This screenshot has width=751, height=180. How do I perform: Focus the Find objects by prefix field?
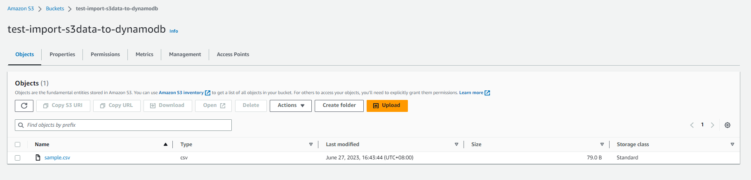[123, 125]
